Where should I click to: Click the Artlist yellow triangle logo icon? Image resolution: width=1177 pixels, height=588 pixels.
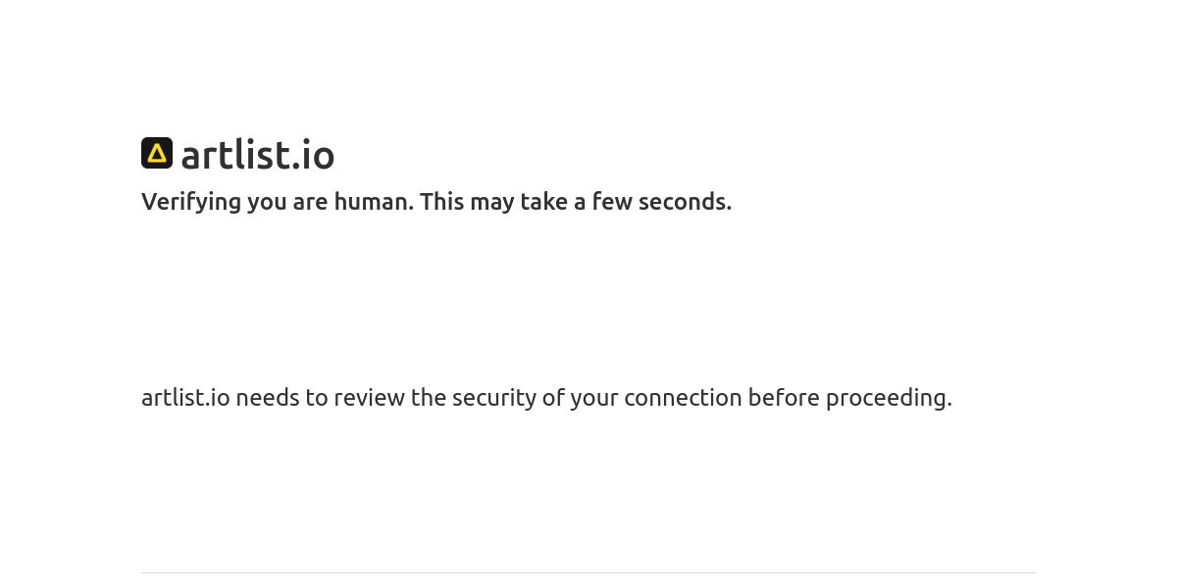(157, 153)
